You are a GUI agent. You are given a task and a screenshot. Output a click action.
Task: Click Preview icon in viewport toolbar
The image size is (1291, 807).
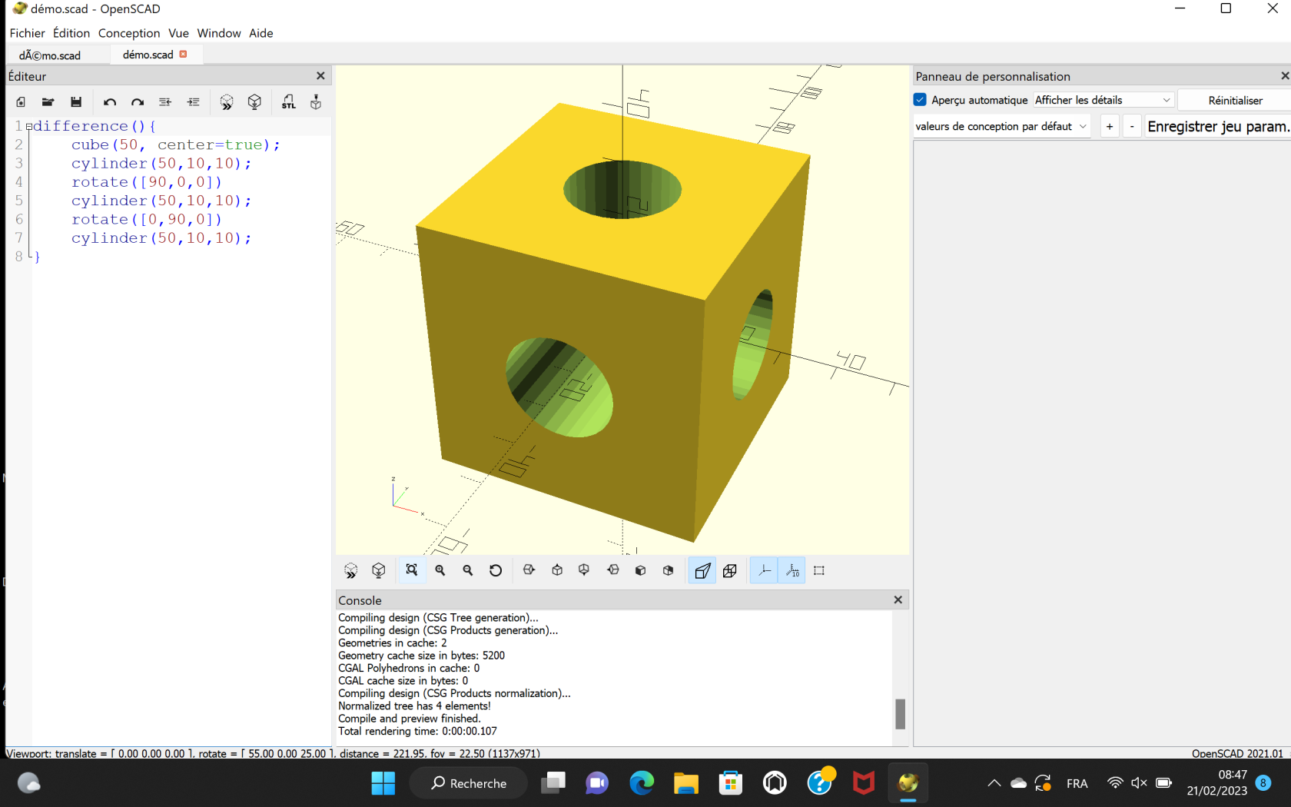(x=351, y=570)
